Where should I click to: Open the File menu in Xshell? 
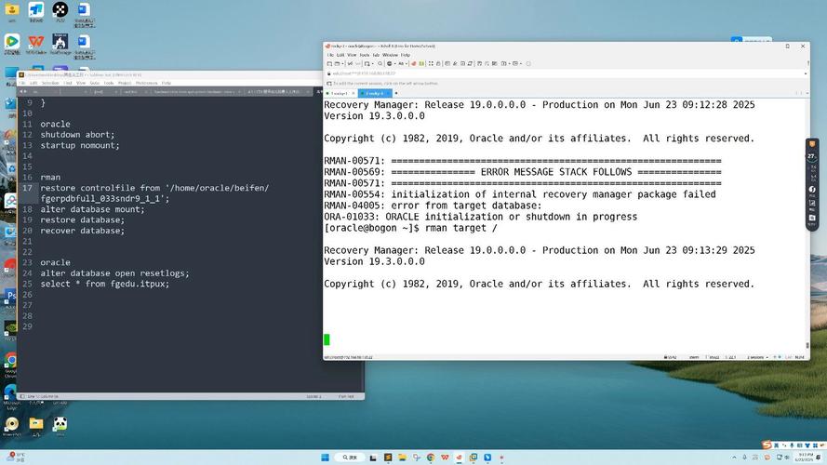click(x=330, y=55)
